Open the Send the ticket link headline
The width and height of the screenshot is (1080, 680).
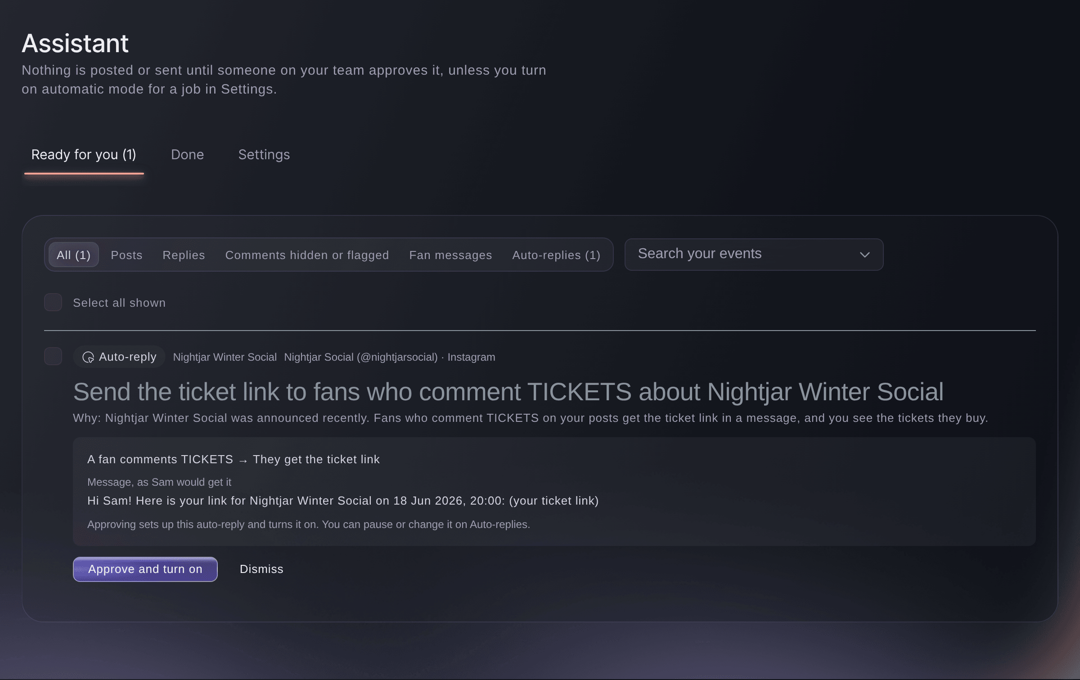(508, 392)
